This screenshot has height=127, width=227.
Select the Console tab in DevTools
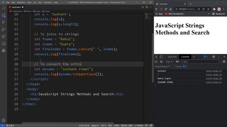tap(185, 57)
